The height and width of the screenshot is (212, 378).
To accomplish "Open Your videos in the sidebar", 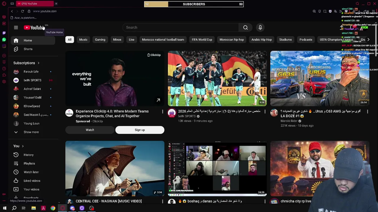I will [33, 189].
